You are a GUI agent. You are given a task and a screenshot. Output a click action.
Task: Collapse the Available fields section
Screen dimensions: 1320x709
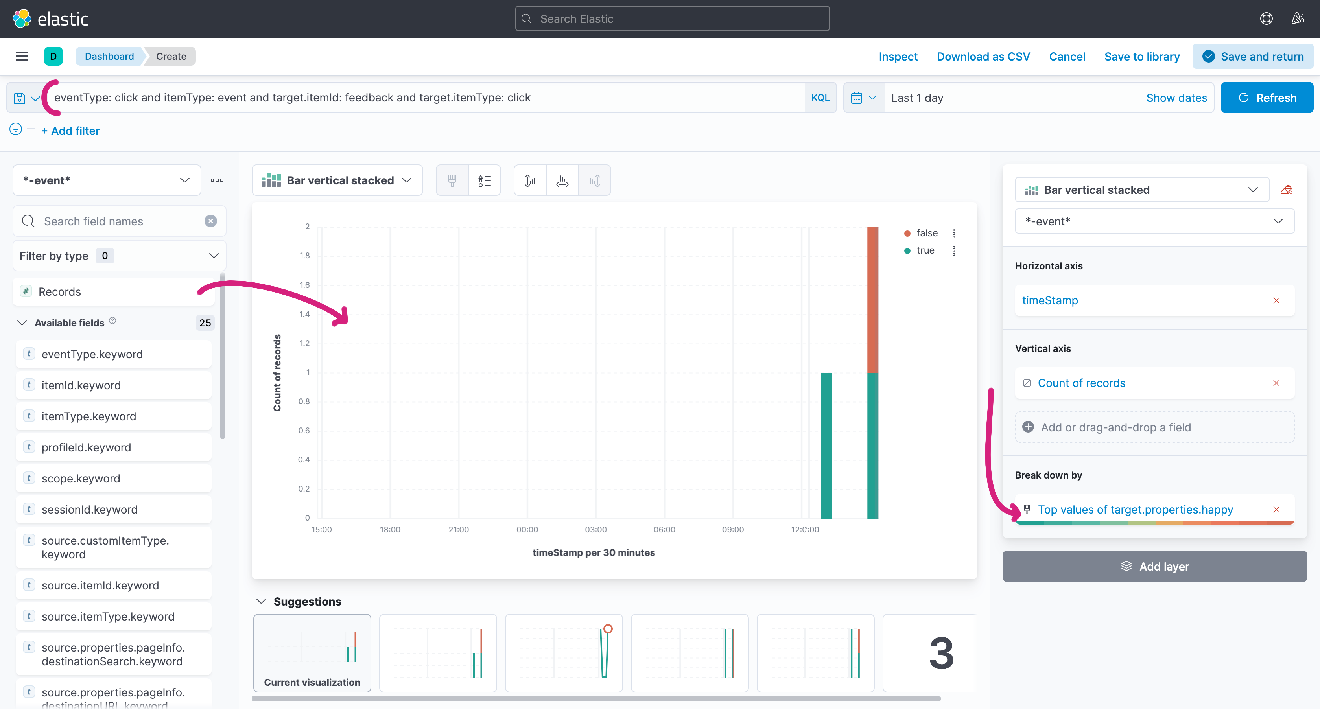(22, 323)
